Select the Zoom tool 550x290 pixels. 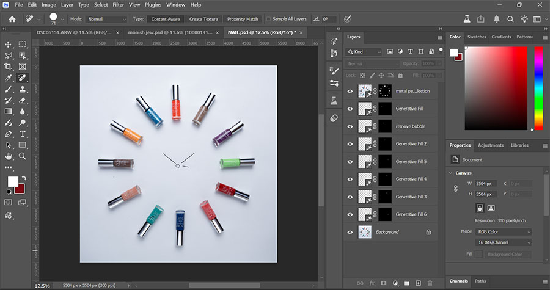23,156
